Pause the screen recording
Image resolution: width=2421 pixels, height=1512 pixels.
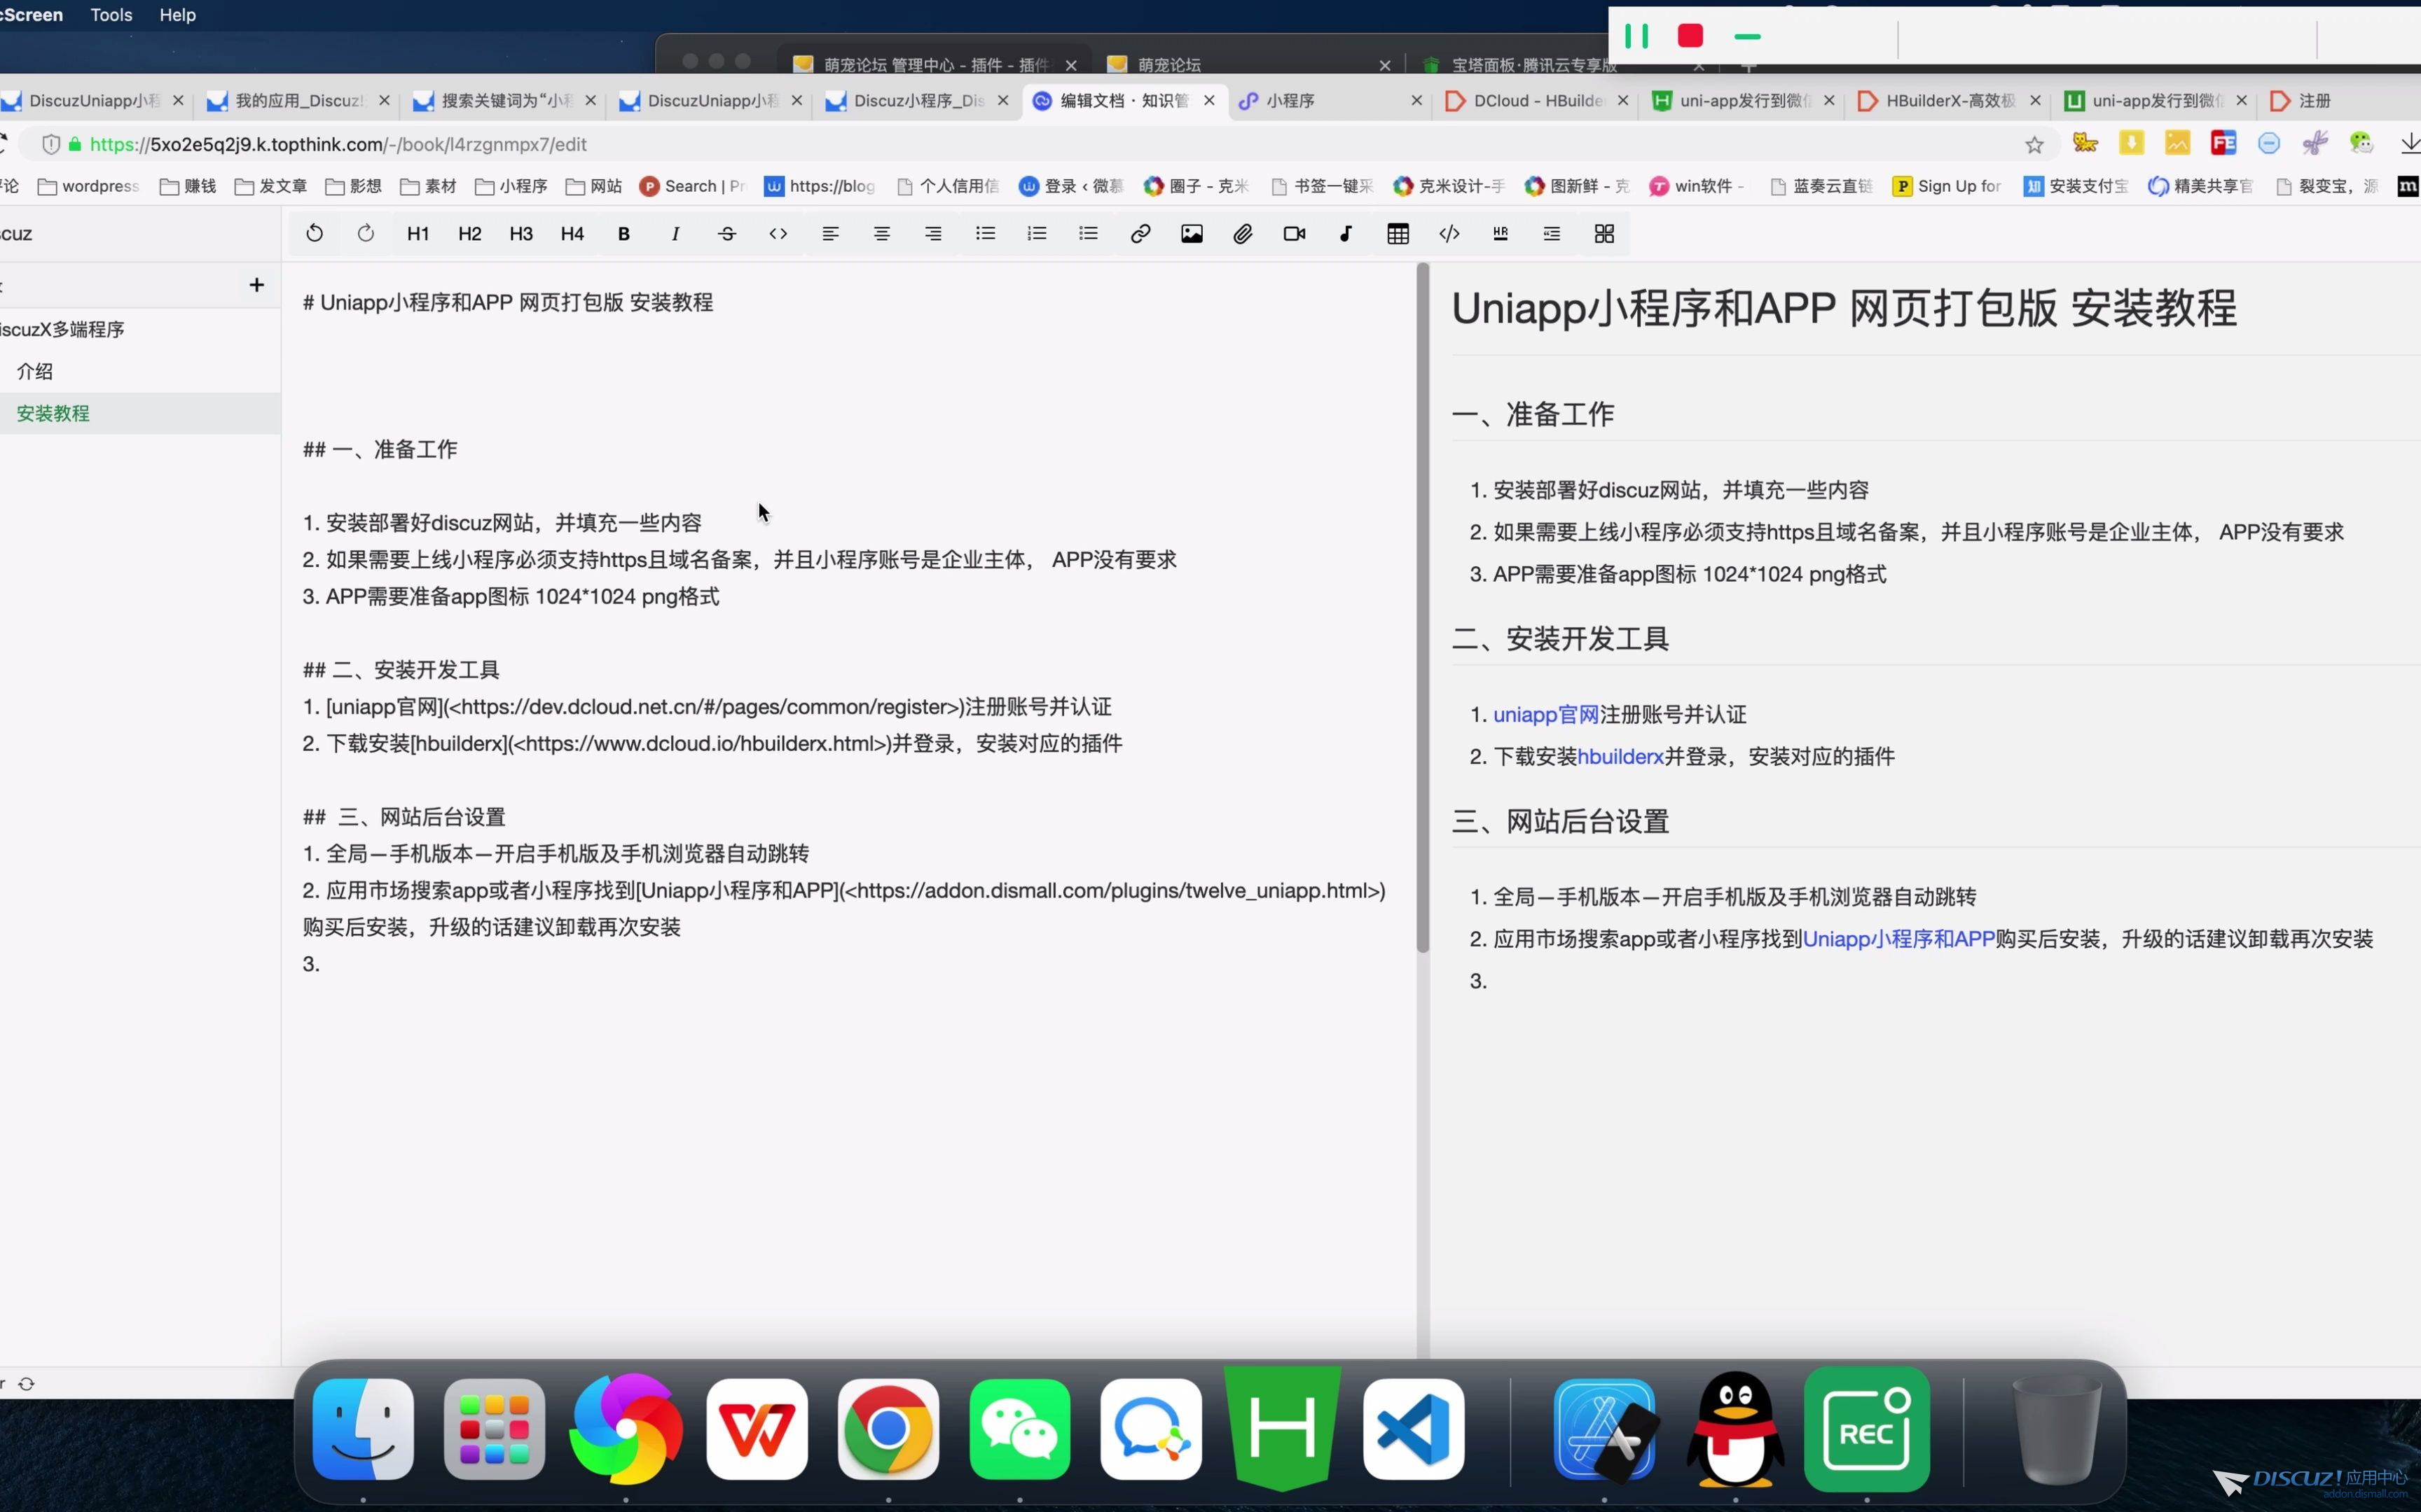1636,36
